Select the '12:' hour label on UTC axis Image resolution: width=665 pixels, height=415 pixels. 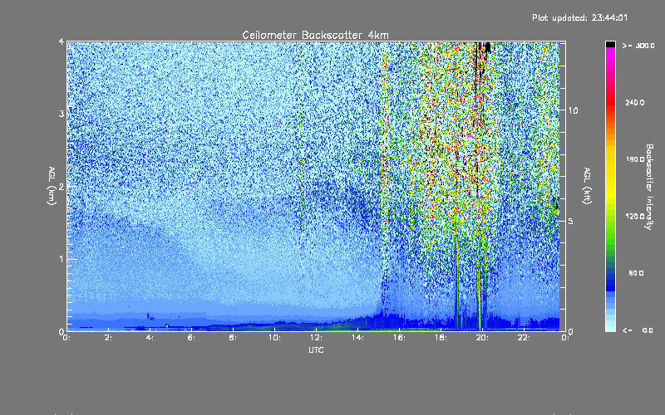316,338
